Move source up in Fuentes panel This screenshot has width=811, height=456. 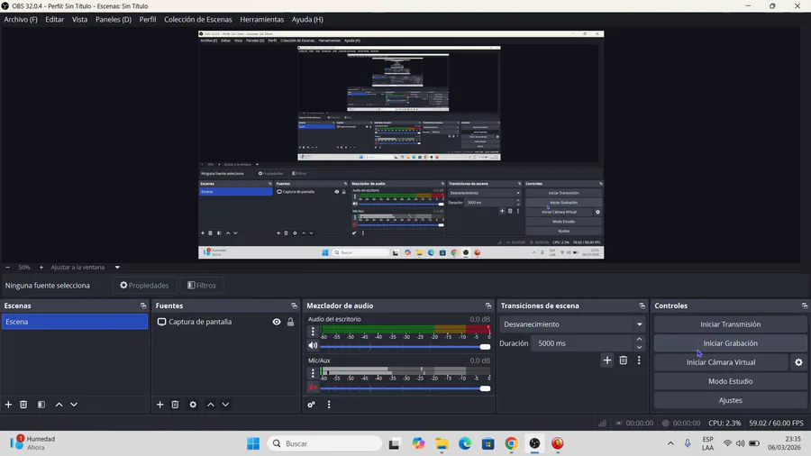tap(211, 405)
